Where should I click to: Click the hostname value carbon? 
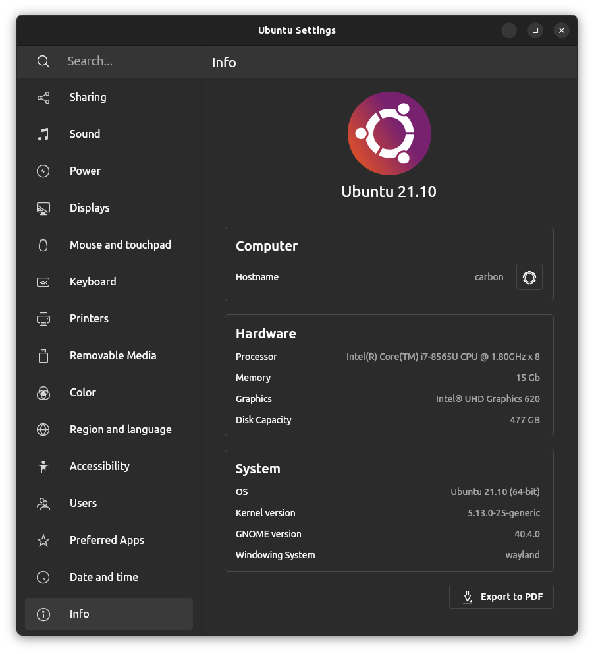click(x=489, y=277)
